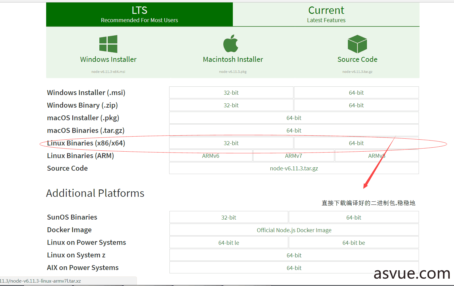Download node-v6.11.3-x64.msi file name link

coord(108,72)
